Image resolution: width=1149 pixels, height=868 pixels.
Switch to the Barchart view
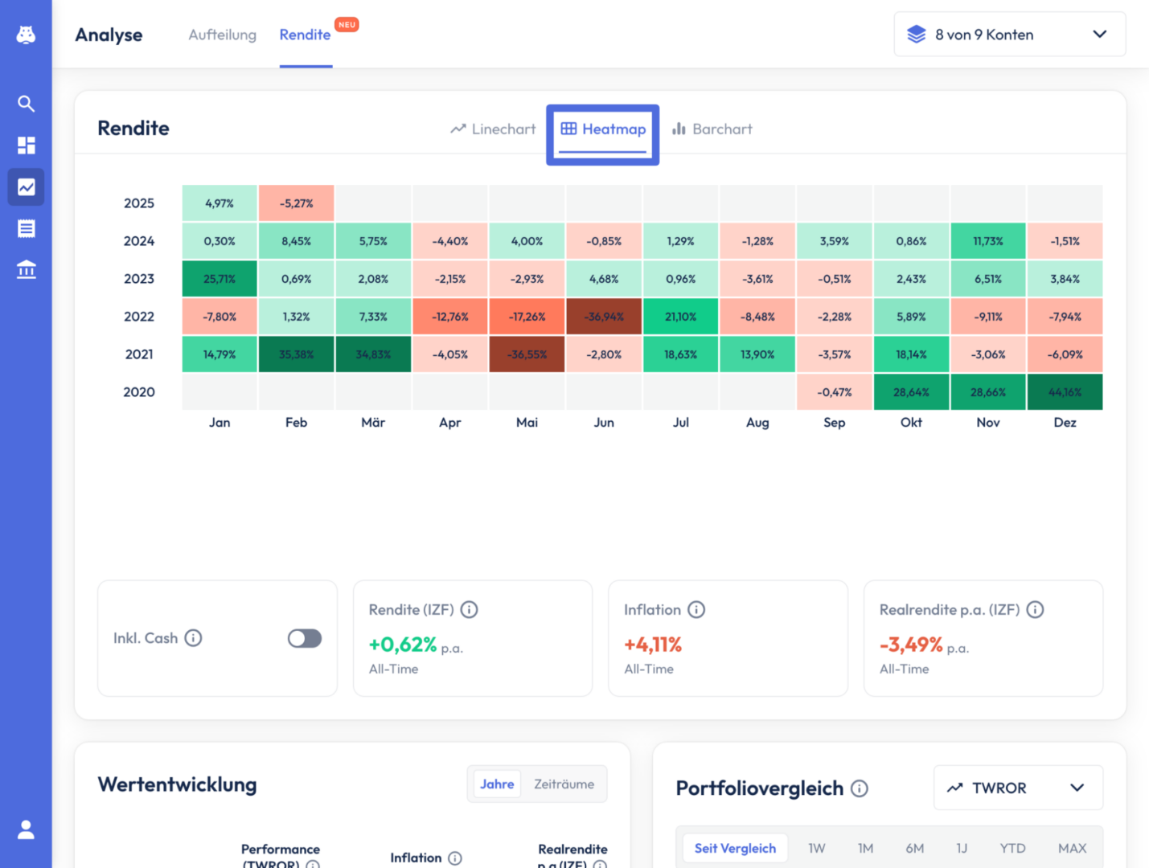coord(712,129)
